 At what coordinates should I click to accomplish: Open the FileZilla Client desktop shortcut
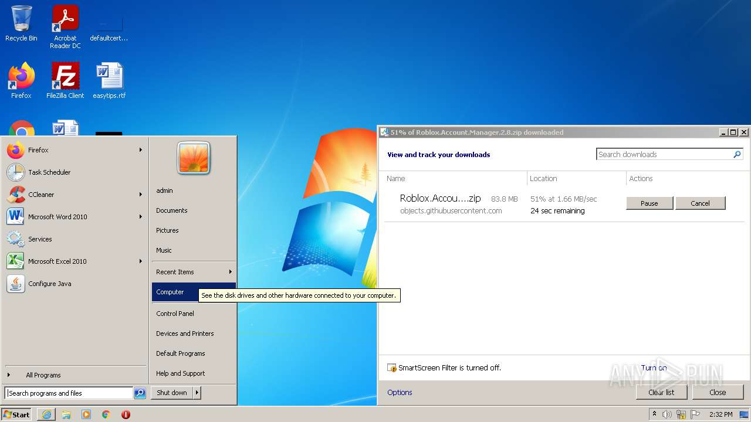tap(65, 81)
